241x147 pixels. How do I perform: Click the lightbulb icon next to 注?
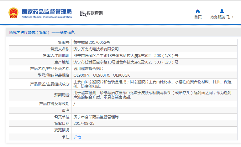click(x=64, y=137)
